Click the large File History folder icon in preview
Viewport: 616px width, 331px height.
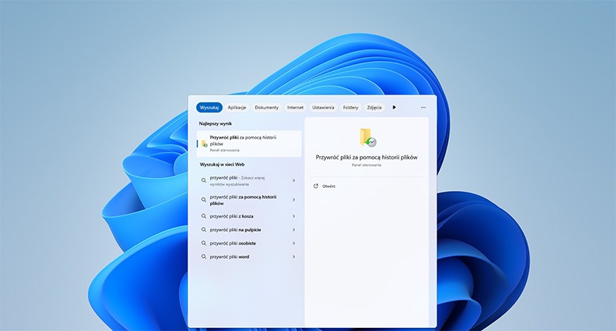tap(367, 138)
